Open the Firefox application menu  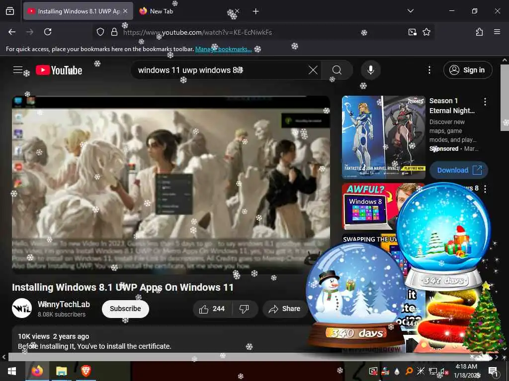497,32
